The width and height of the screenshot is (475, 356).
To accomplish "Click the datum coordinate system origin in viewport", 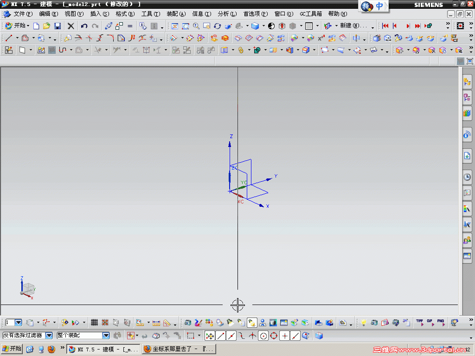I will point(230,191).
